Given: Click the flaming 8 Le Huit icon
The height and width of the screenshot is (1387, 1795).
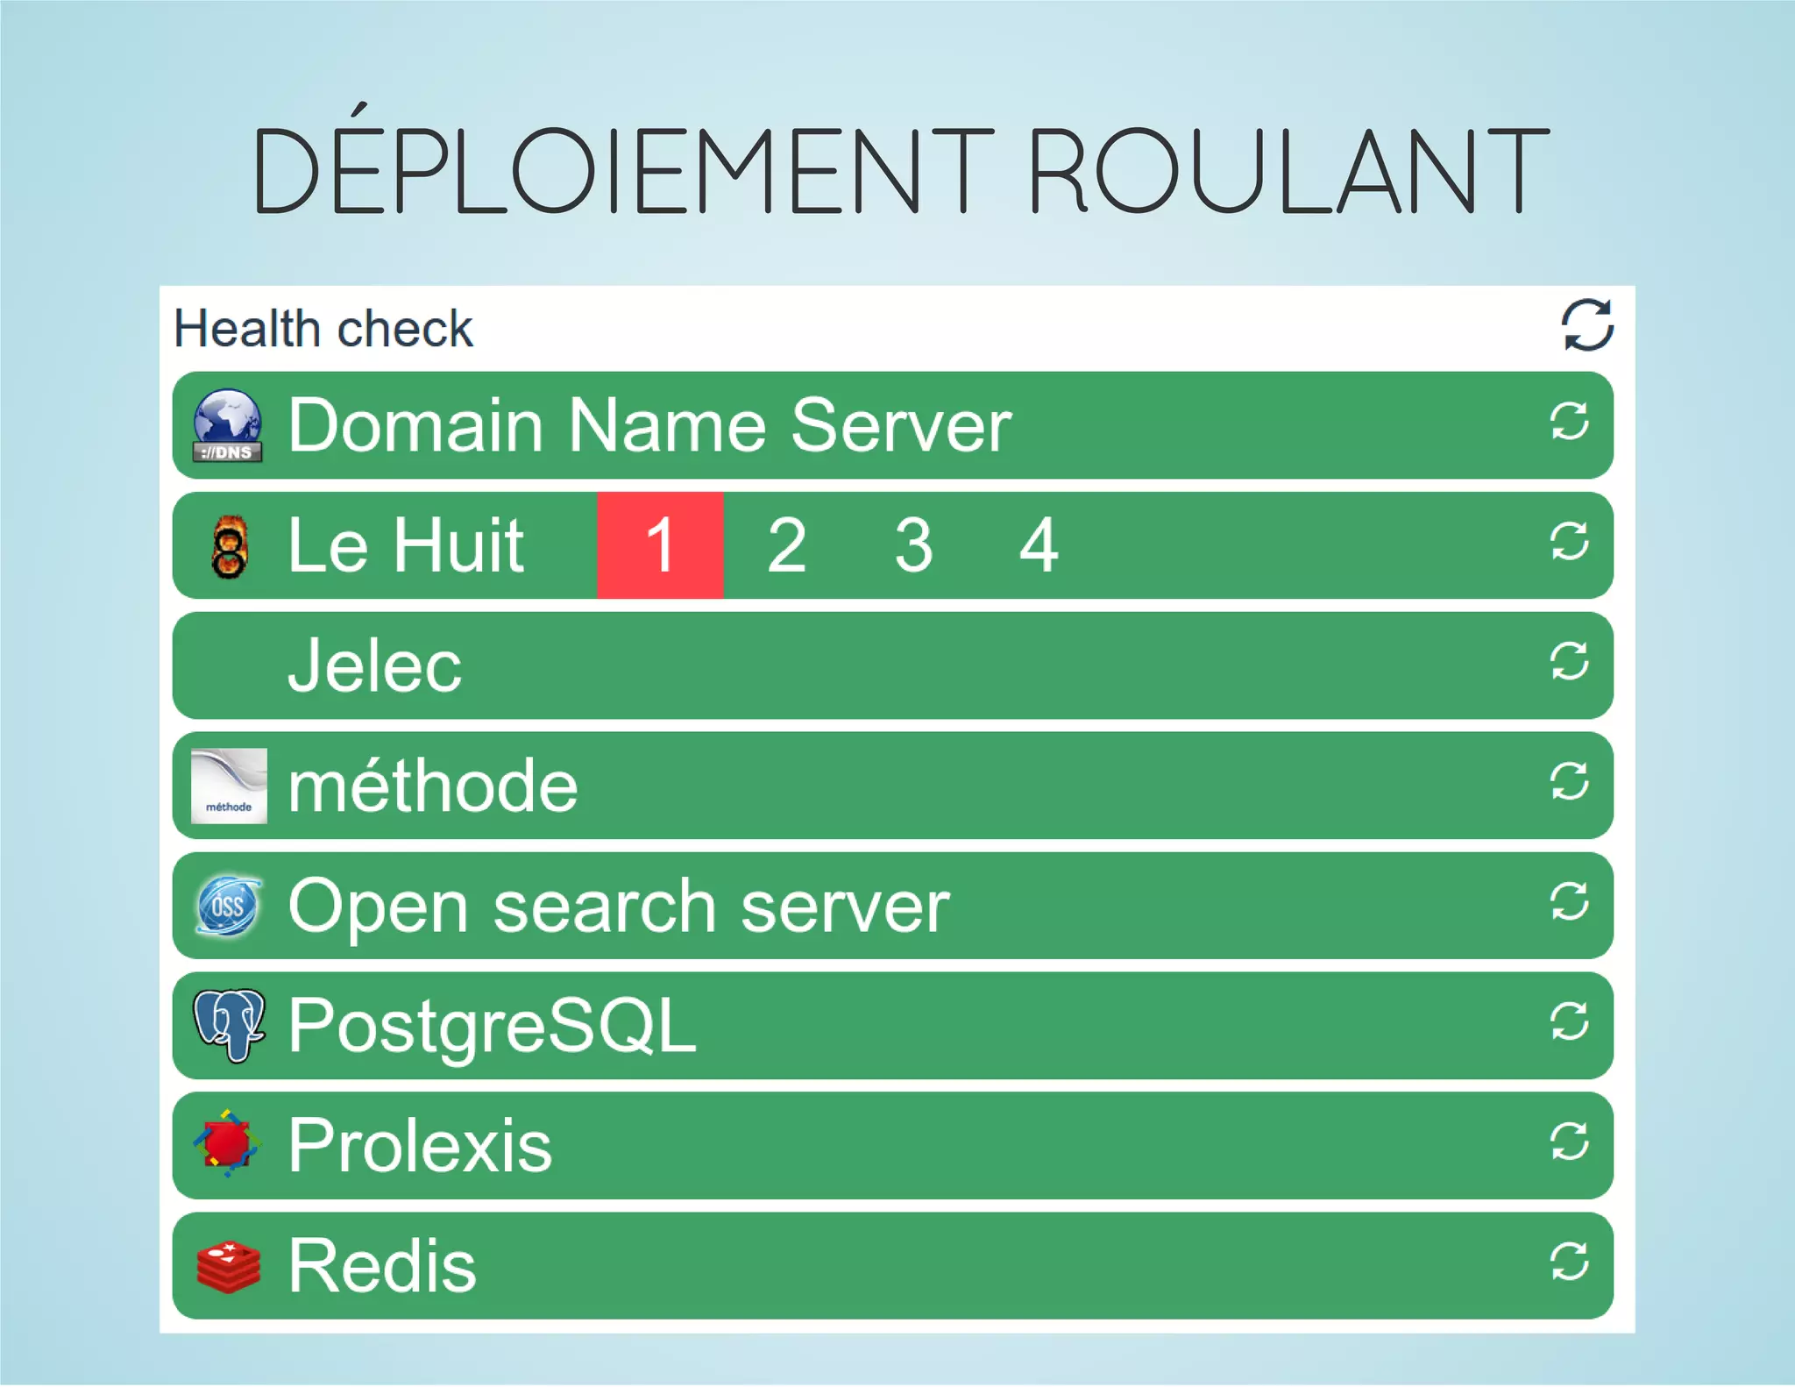Looking at the screenshot, I should (230, 546).
